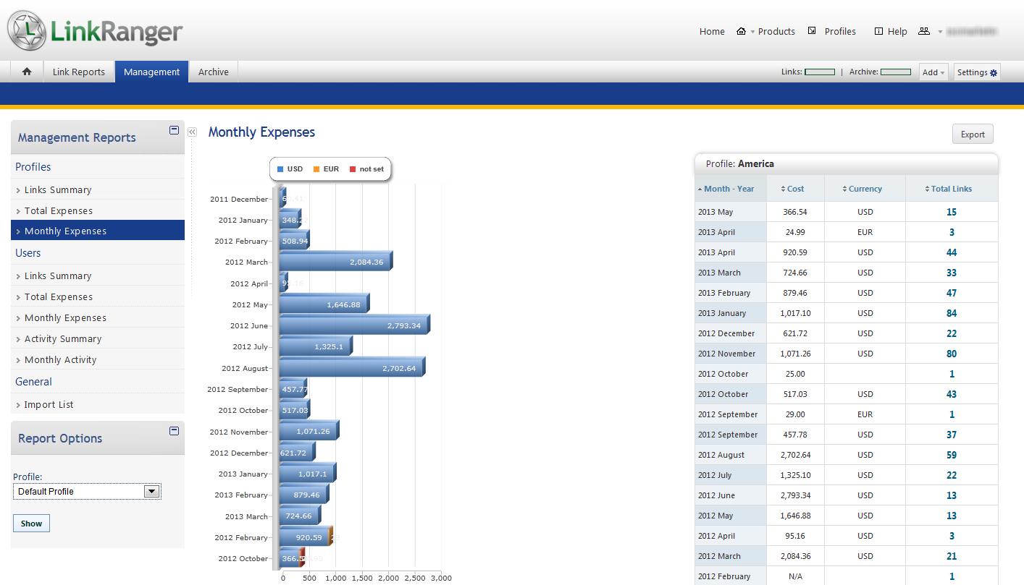
Task: Open the Archive tab
Action: pyautogui.click(x=214, y=72)
